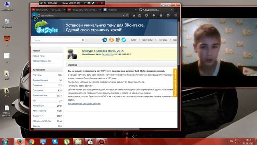Open the Windows Start button
The image size is (257, 145).
coord(5,141)
